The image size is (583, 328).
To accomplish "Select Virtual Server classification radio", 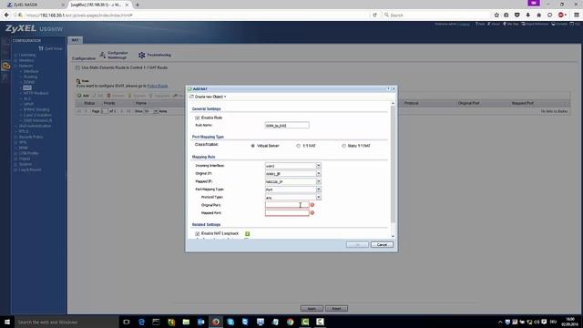I will tap(253, 146).
